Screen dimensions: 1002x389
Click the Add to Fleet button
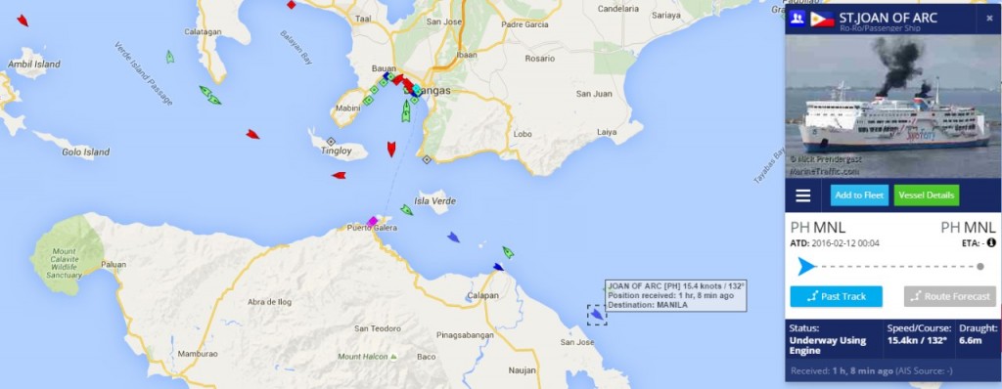coord(859,195)
